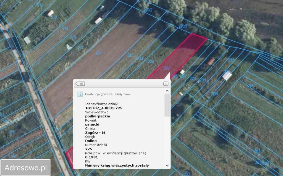The width and height of the screenshot is (283, 176).
Task: Select parcel 215 on the map
Action: coord(65,28)
